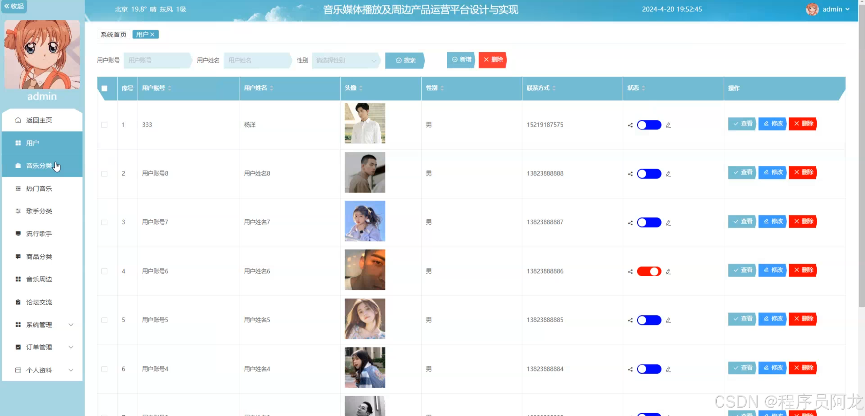Check the select-all checkbox in the table header

tap(104, 88)
